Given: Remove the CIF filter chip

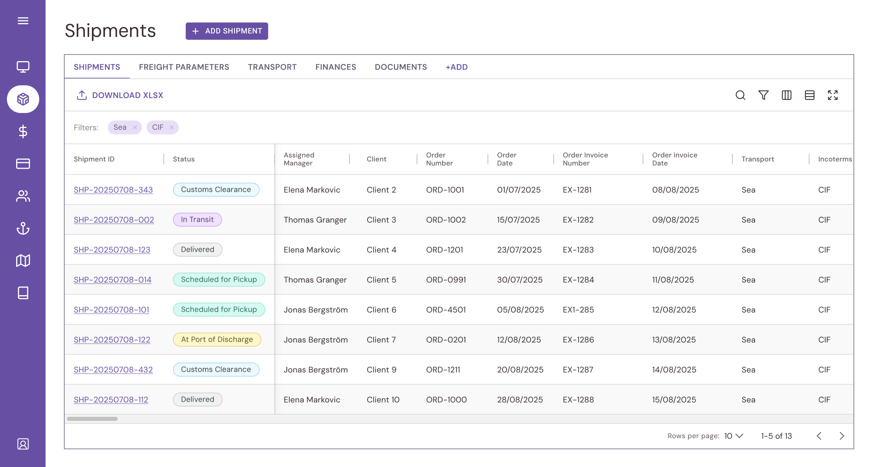Looking at the screenshot, I should click(172, 127).
